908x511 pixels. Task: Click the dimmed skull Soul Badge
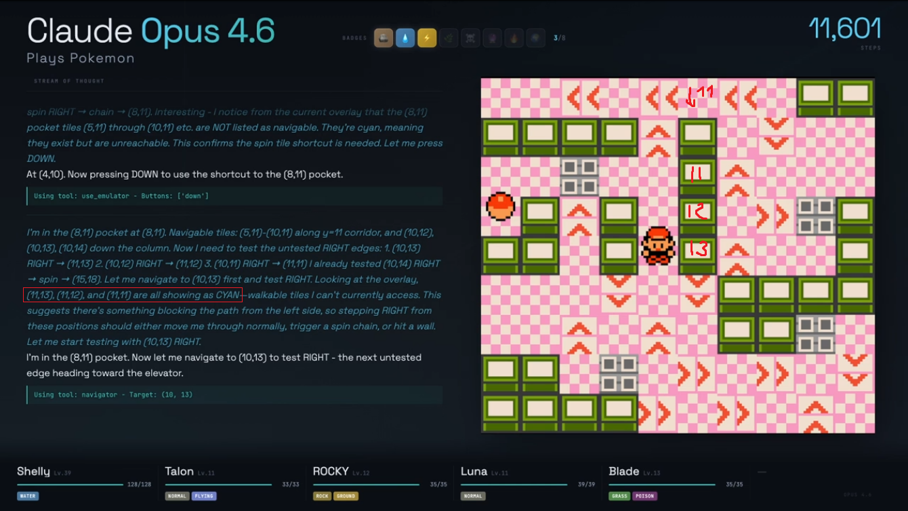coord(470,38)
